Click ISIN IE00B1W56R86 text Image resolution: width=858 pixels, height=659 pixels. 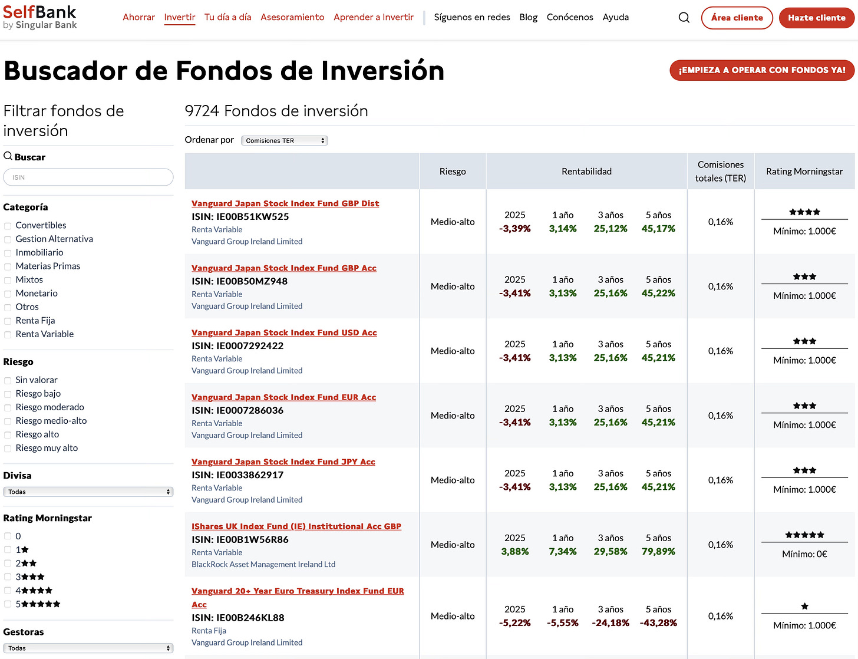pyautogui.click(x=240, y=539)
